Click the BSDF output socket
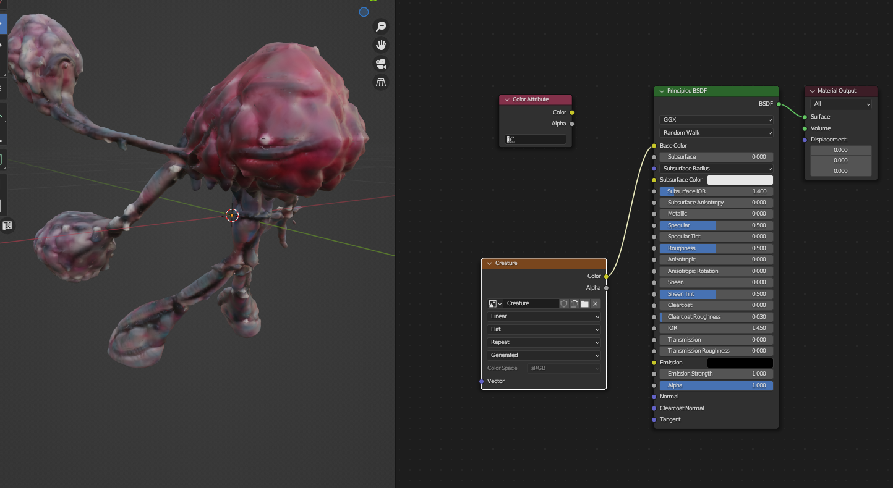Viewport: 893px width, 488px height. (779, 104)
